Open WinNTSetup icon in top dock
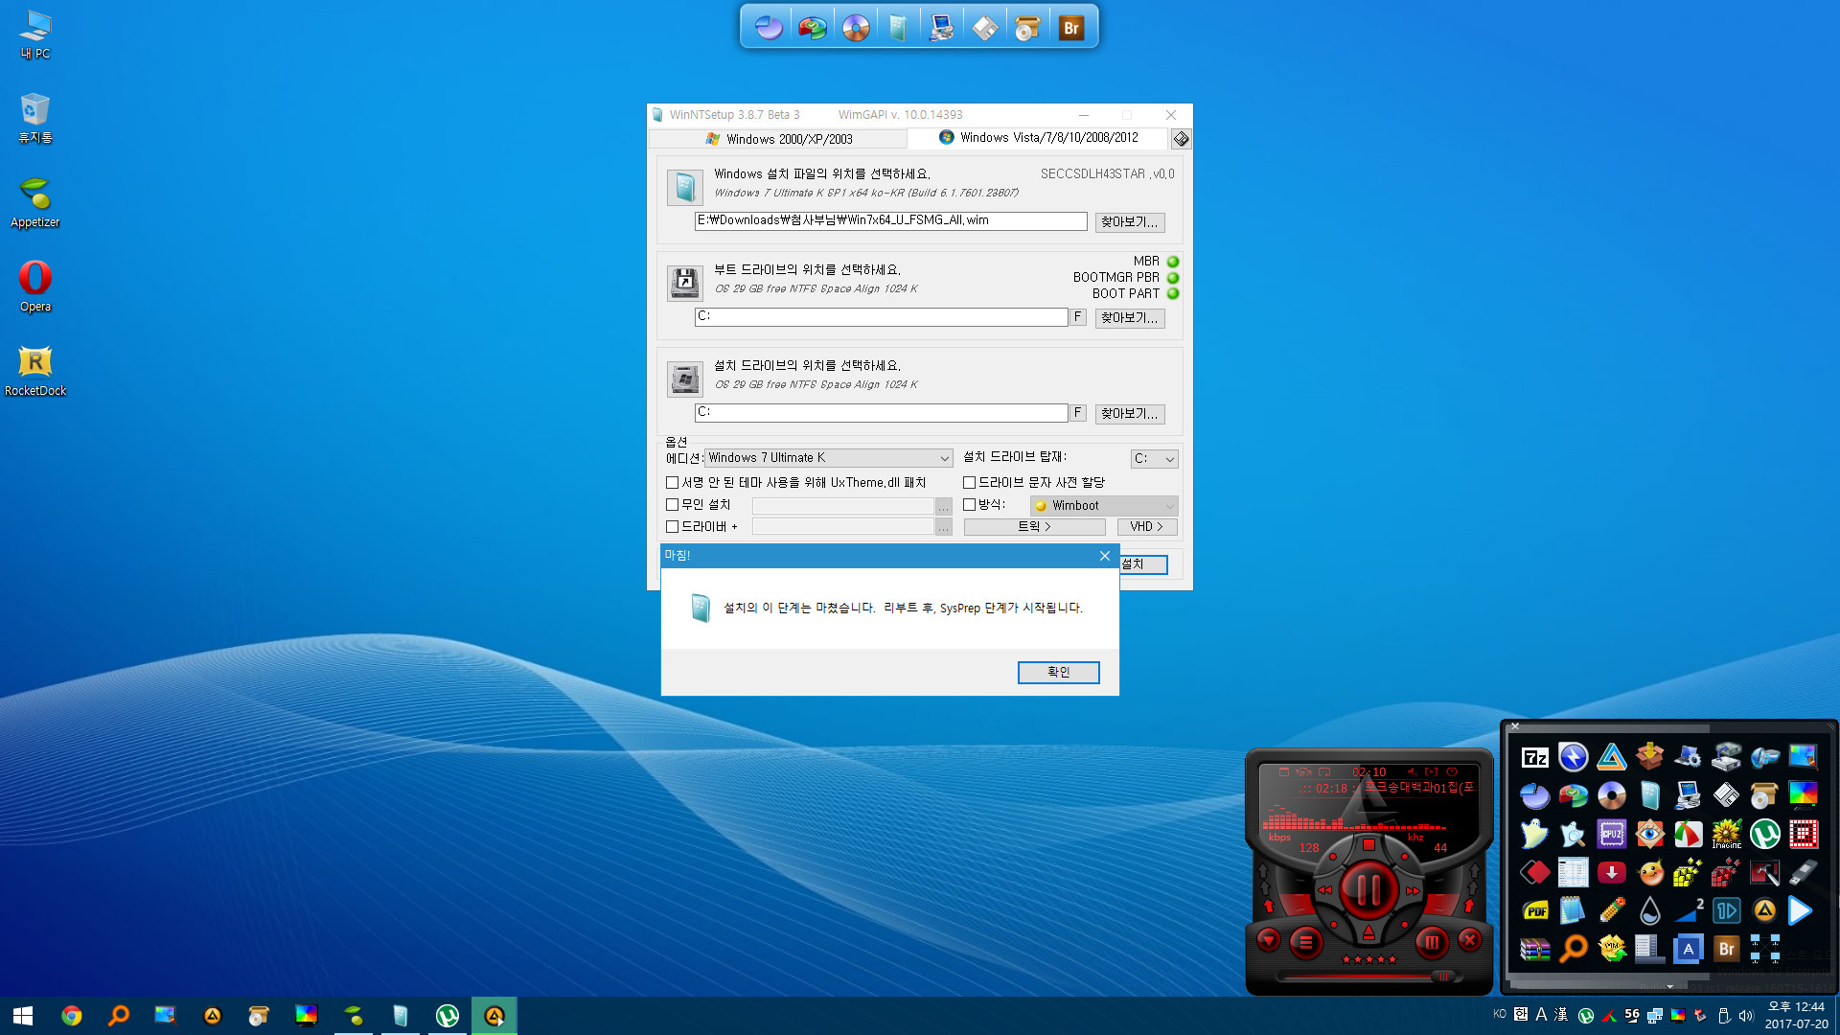Screen dimensions: 1840x1035 tap(898, 27)
